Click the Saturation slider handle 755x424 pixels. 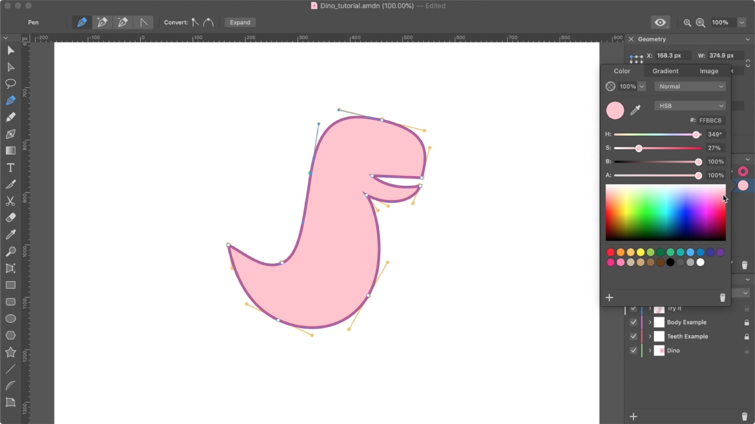pyautogui.click(x=639, y=148)
